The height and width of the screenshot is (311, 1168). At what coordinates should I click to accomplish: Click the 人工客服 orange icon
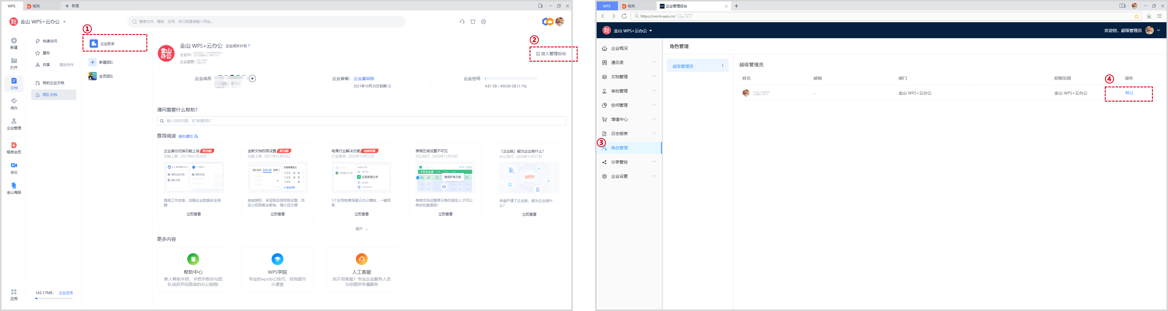[362, 259]
